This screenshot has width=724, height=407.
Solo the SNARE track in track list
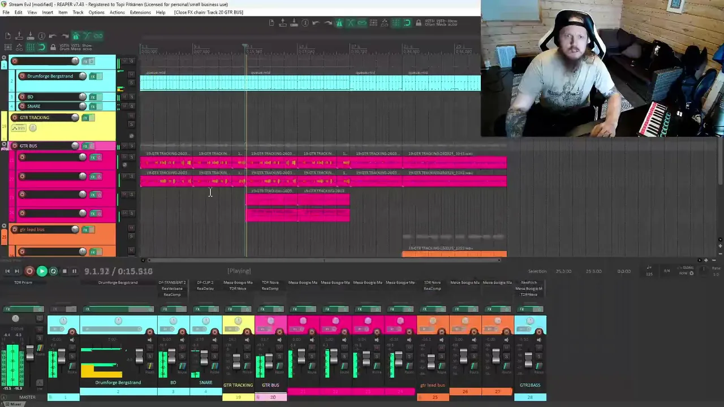coord(132,106)
